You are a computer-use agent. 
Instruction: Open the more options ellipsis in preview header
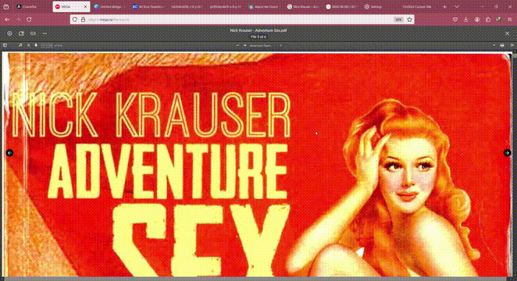click(x=45, y=34)
